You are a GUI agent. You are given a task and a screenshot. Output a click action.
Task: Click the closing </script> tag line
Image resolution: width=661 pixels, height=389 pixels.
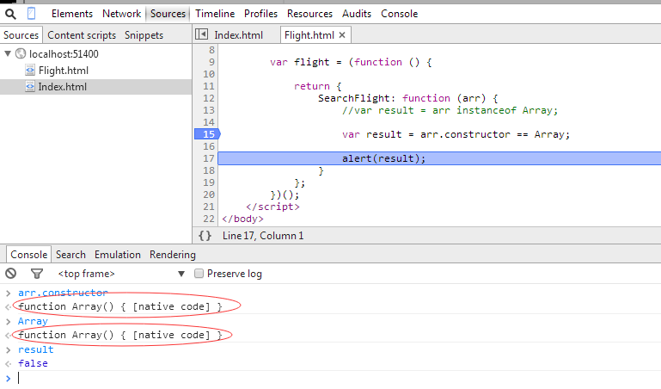272,207
